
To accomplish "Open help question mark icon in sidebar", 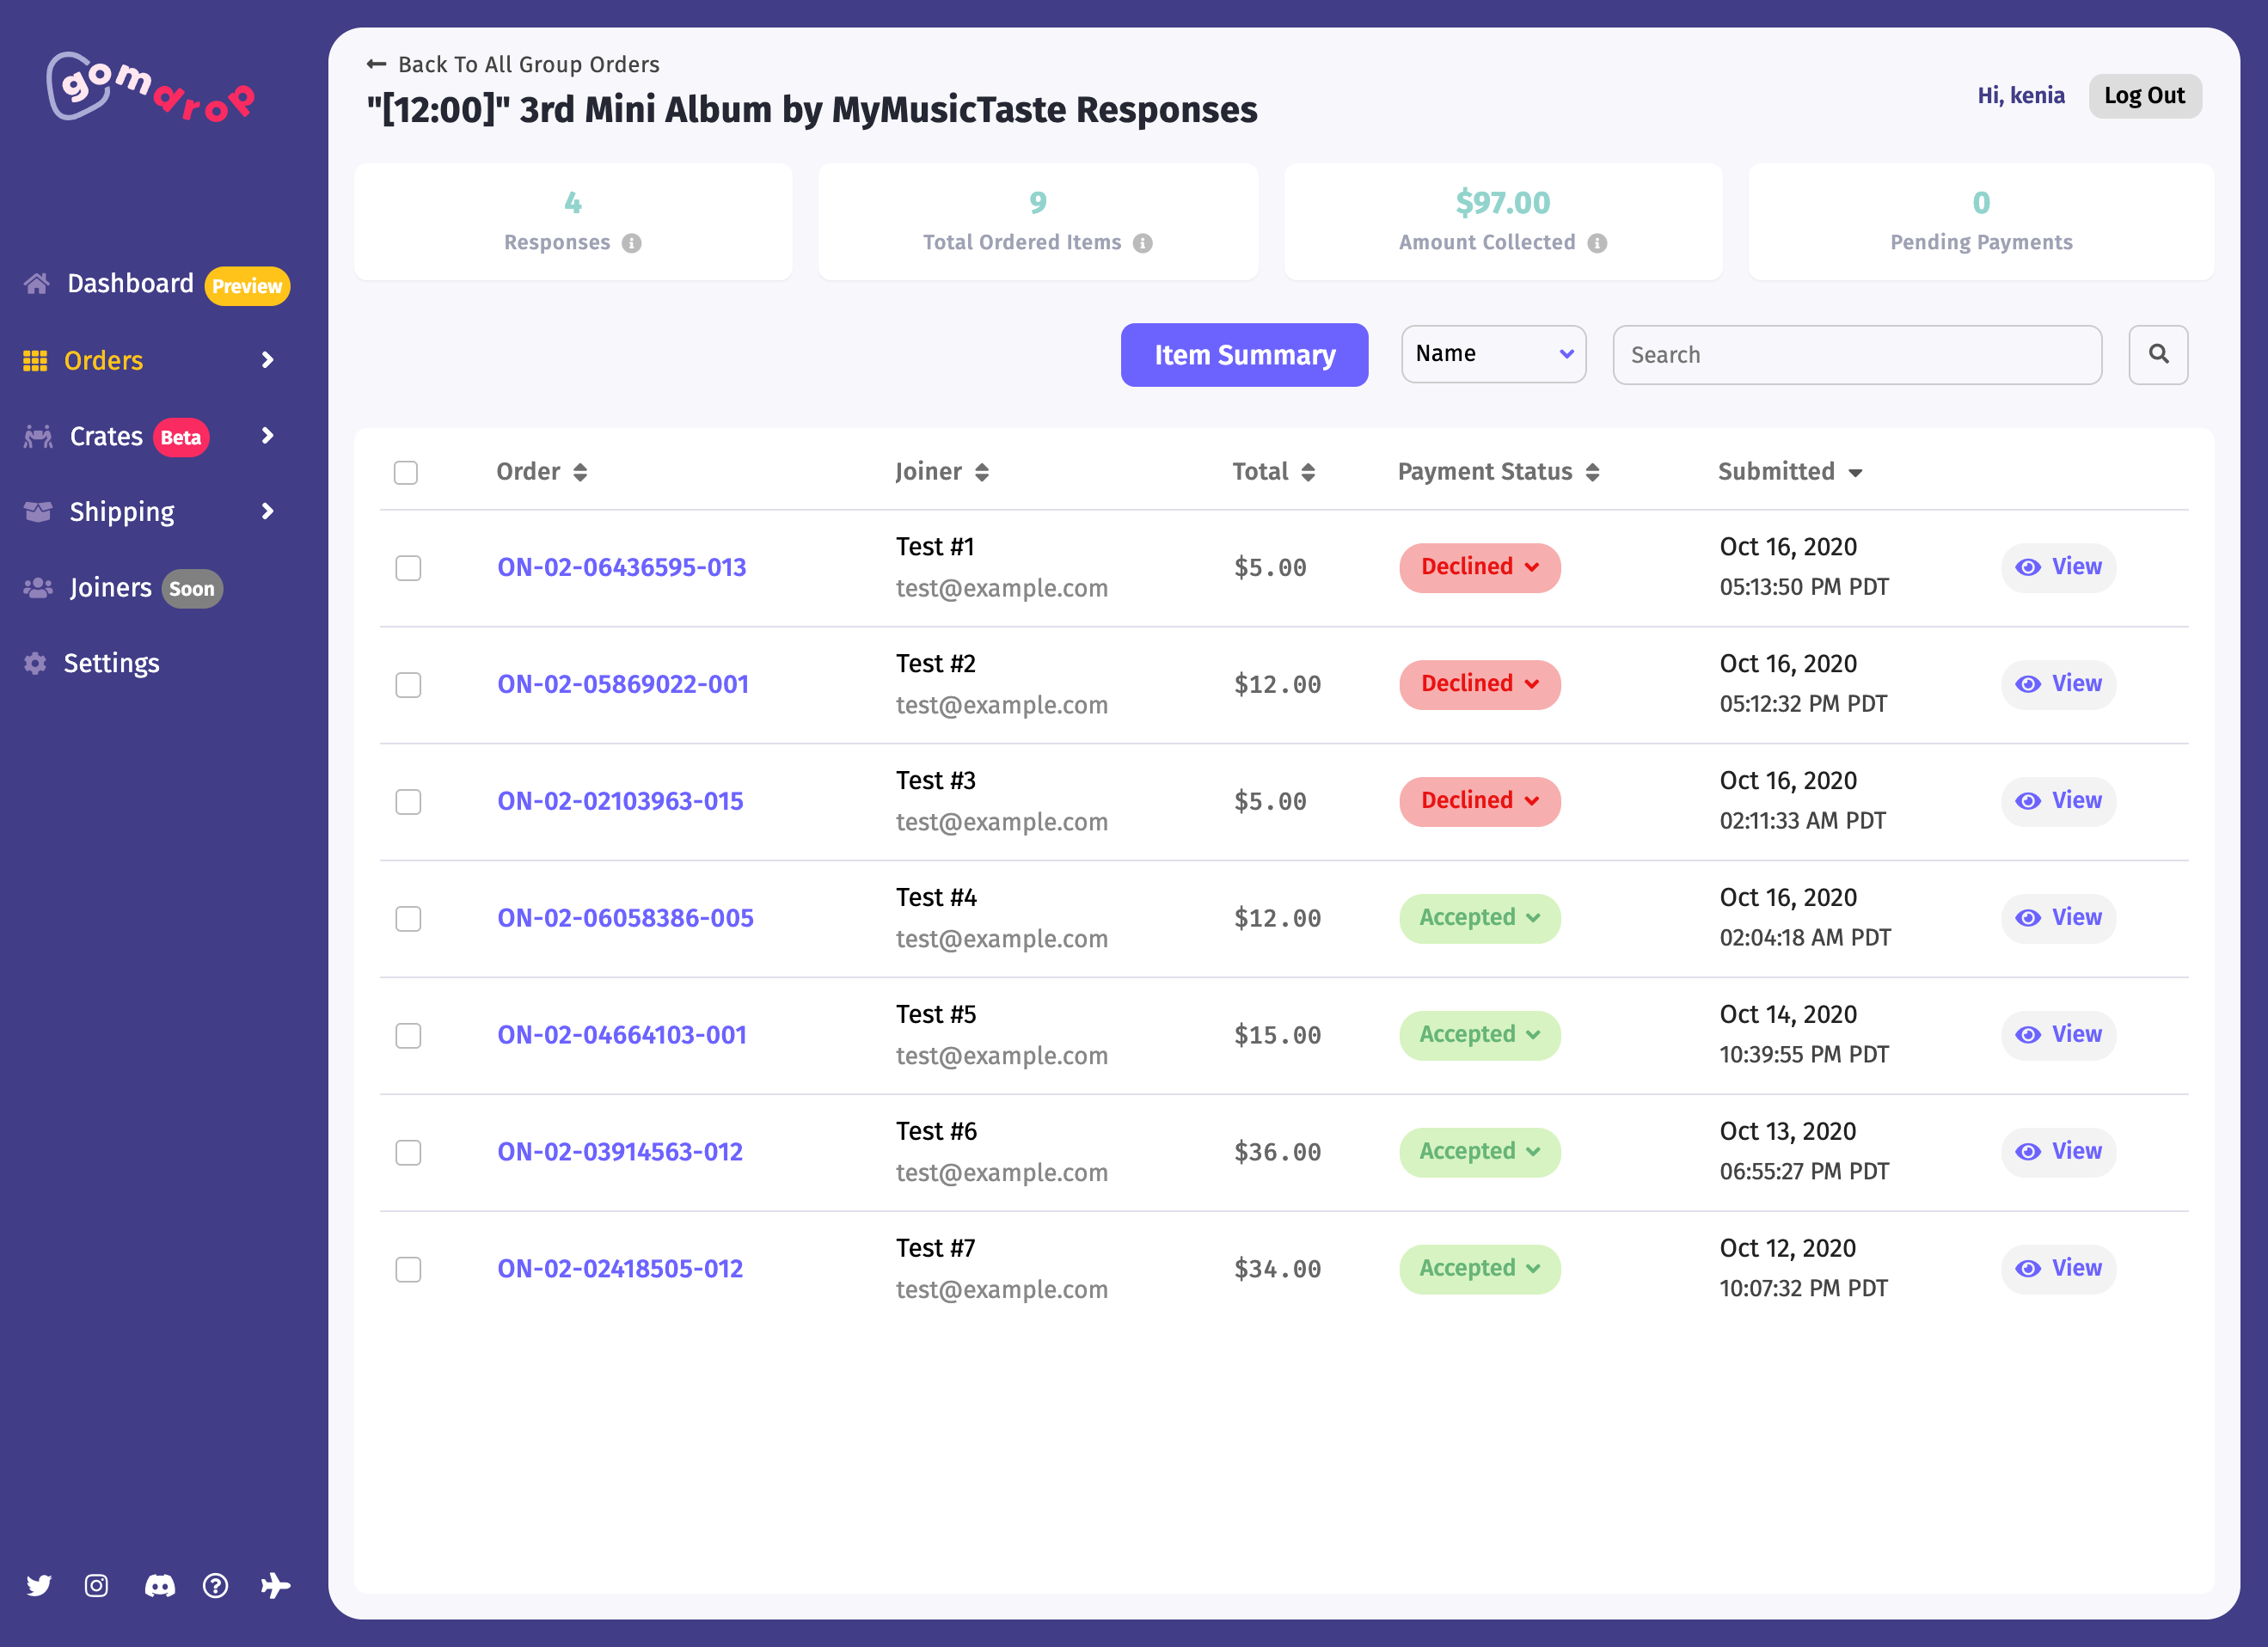I will [215, 1585].
